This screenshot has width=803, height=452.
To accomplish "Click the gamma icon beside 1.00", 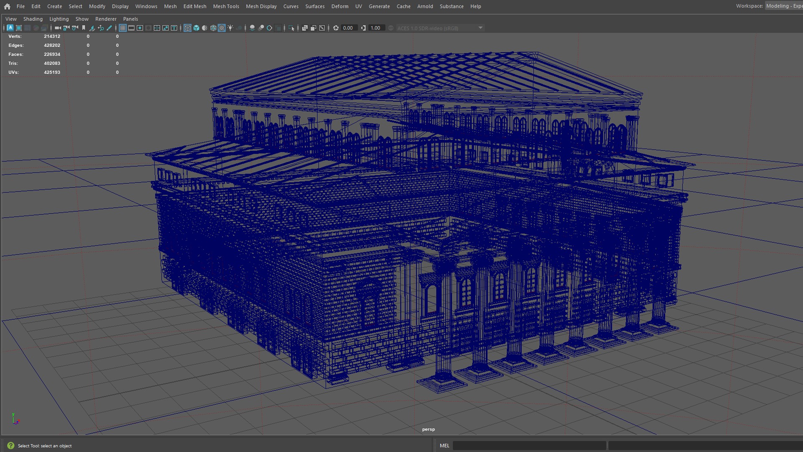I will click(x=363, y=28).
